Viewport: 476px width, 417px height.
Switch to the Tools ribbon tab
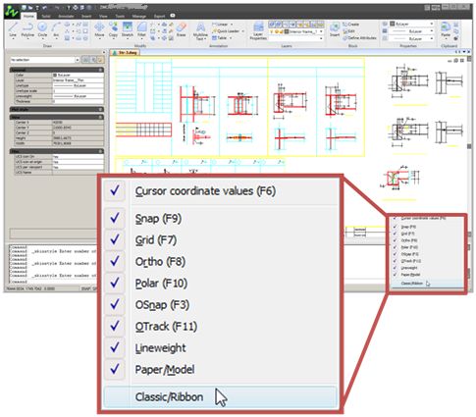point(120,16)
